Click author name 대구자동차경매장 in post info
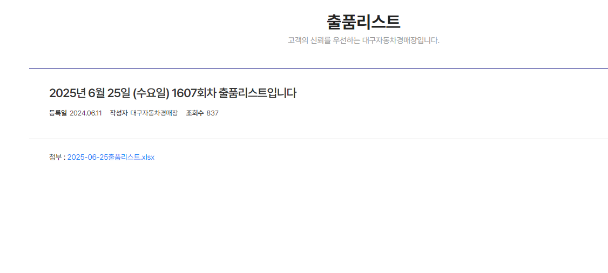Viewport: 608px width, 273px height. (154, 113)
